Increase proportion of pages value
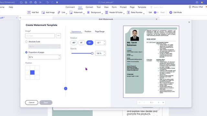 59,56
